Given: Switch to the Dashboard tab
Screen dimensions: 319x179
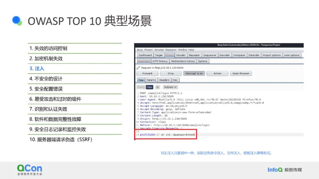Looking at the screenshot, I should point(145,55).
